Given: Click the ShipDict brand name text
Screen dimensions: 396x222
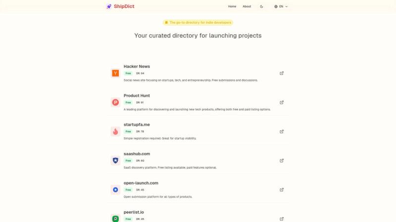Looking at the screenshot, I should click(124, 6).
